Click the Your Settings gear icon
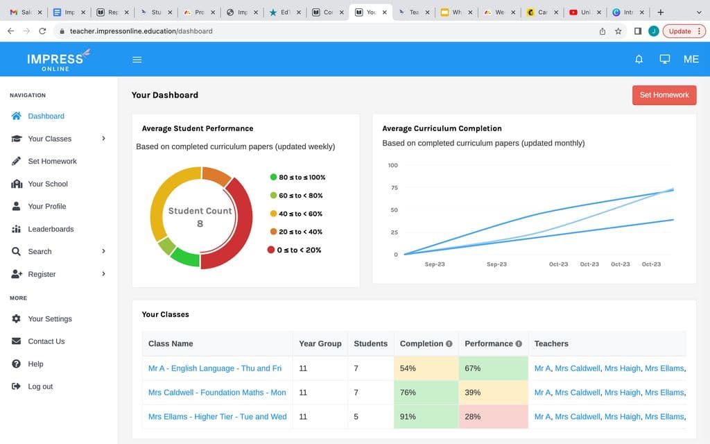 tap(17, 318)
